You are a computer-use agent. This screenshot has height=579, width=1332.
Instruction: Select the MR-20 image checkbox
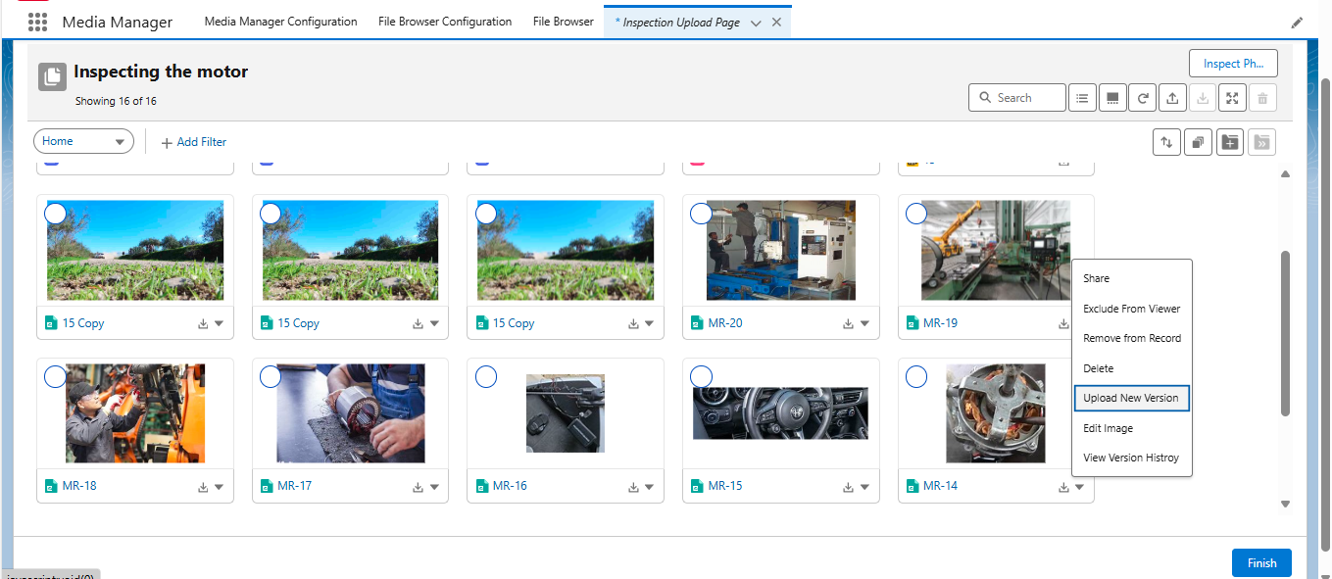[x=701, y=214]
